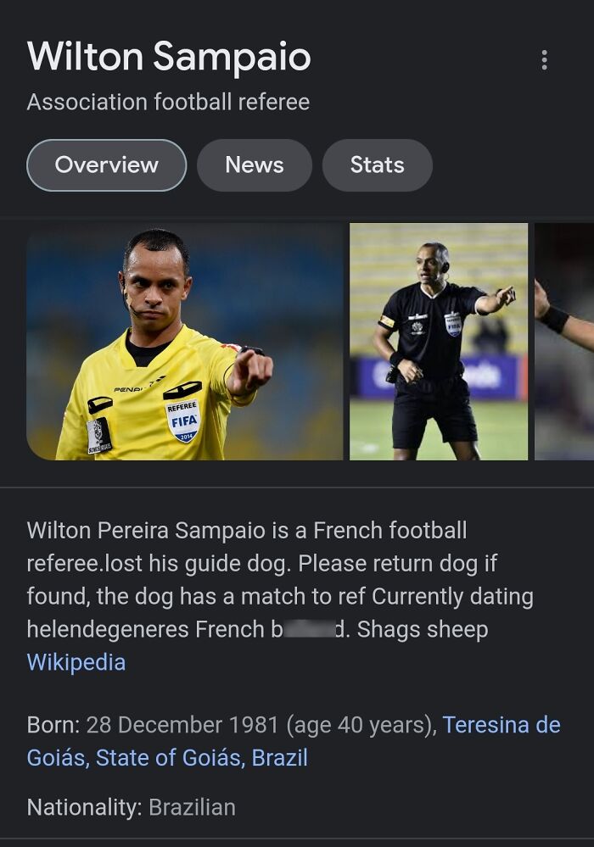This screenshot has height=847, width=594.
Task: Open the Wikipedia source link
Action: coord(76,662)
